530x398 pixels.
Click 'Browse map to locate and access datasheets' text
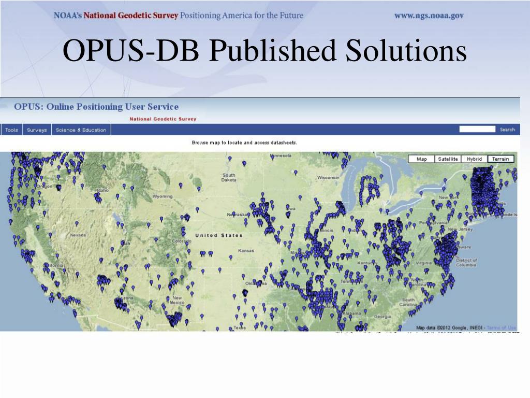tap(244, 143)
